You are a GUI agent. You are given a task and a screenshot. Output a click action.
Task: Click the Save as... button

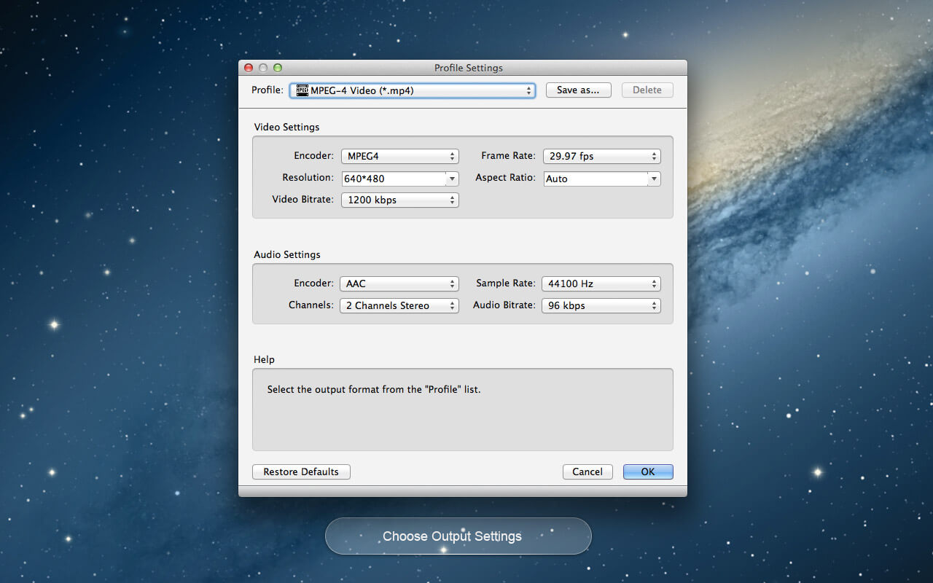click(578, 90)
